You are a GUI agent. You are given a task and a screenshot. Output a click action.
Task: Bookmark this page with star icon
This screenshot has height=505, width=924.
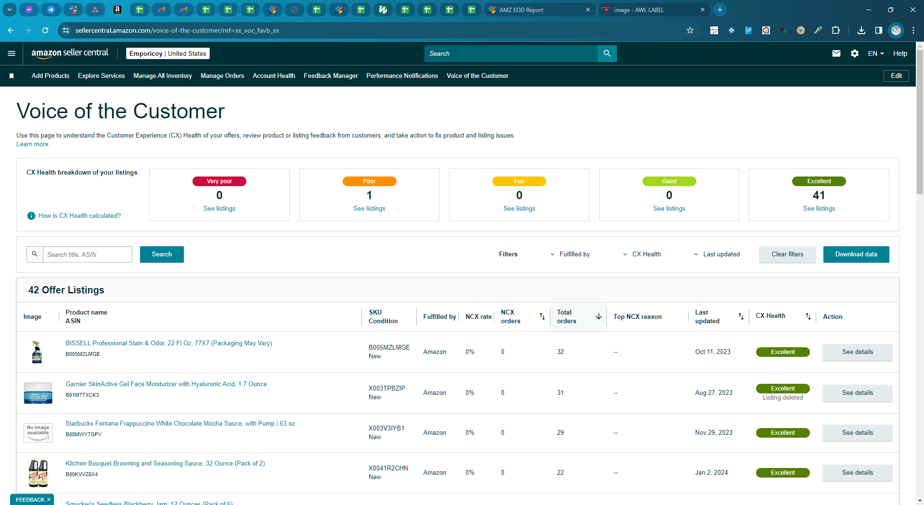pos(690,30)
